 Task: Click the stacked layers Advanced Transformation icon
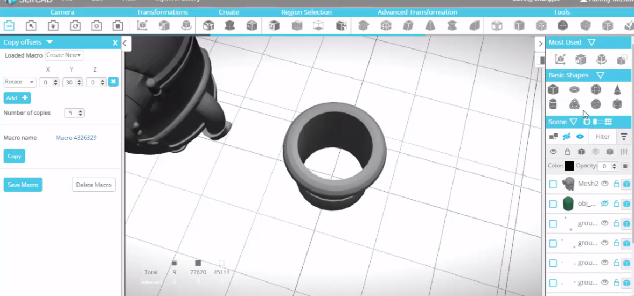coord(364,26)
